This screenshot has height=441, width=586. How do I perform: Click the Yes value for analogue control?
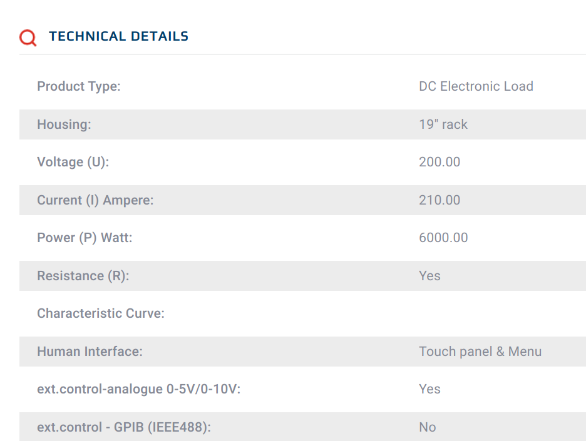click(429, 389)
